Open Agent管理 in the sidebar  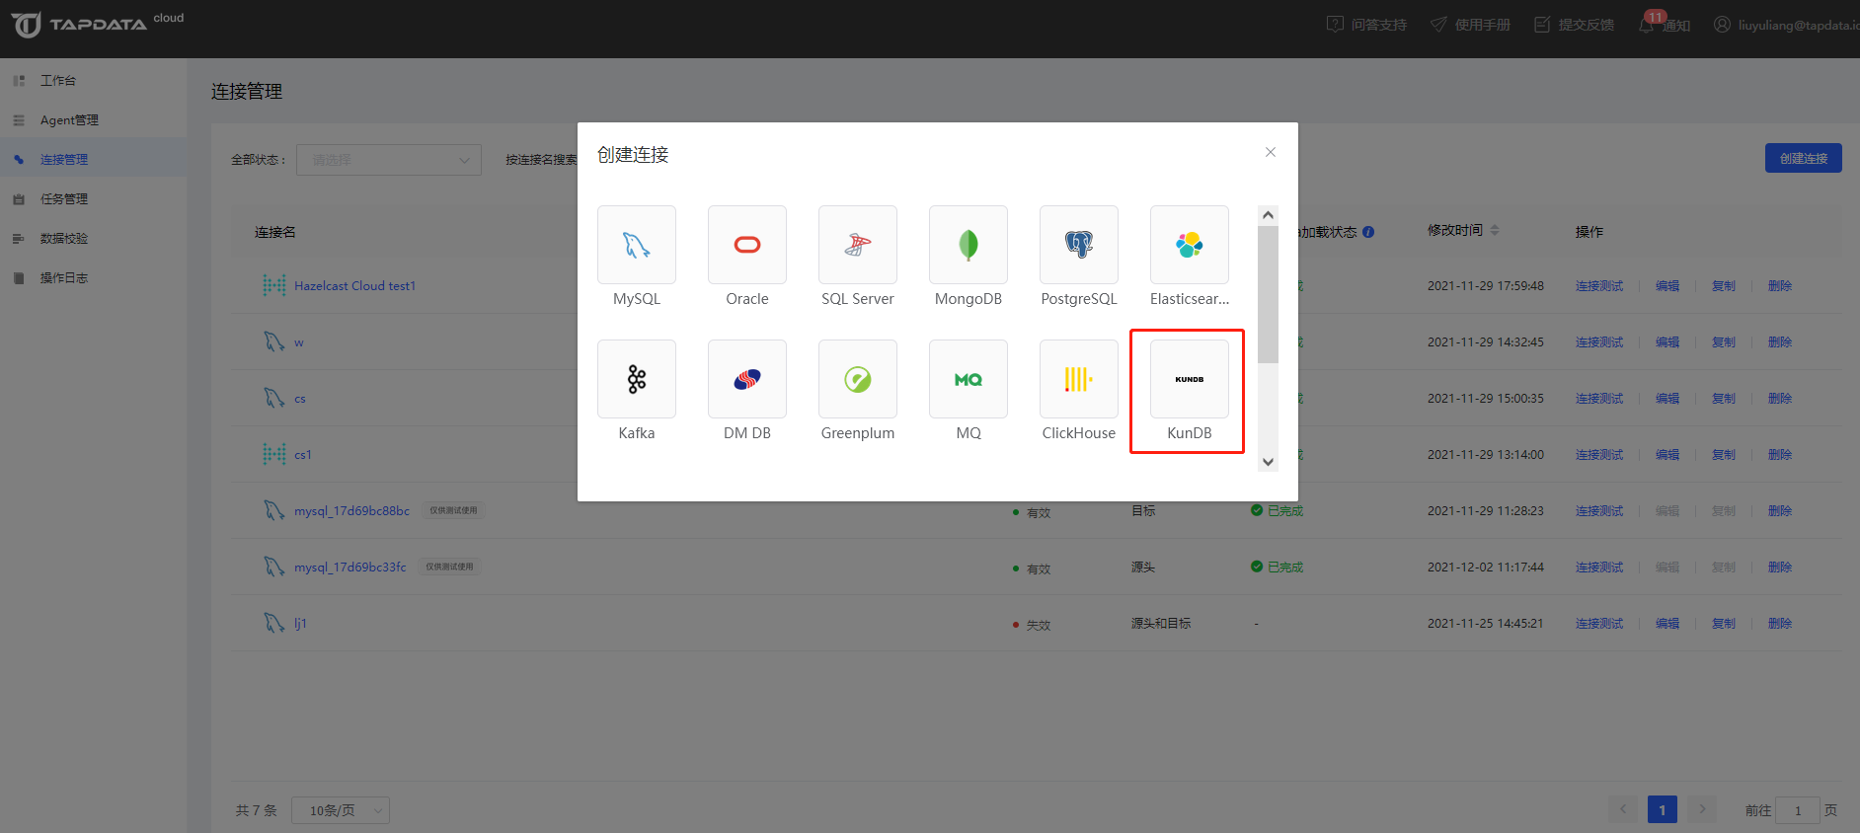pos(94,119)
